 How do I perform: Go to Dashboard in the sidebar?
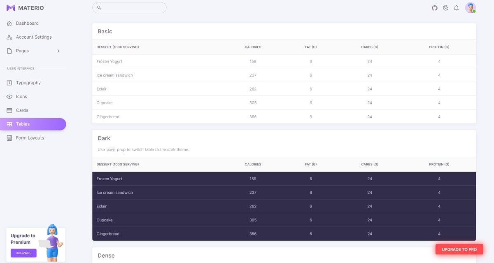(x=27, y=23)
